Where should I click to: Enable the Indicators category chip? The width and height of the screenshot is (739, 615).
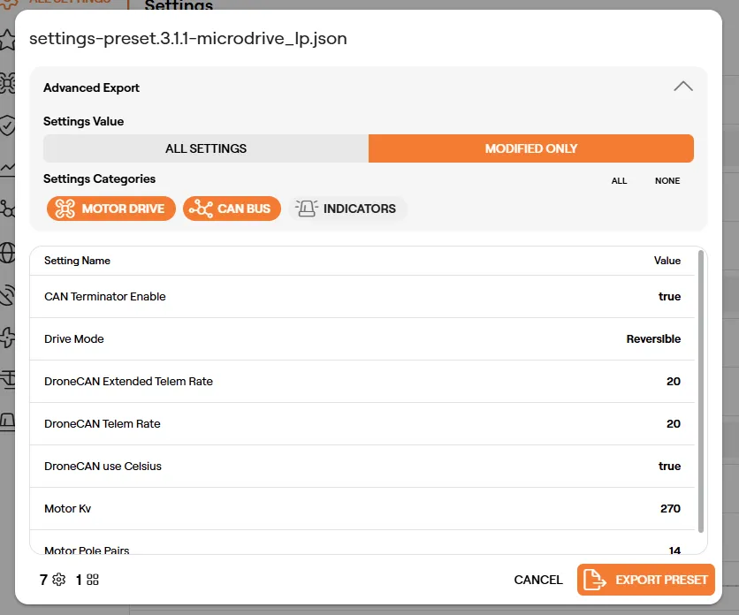pos(347,209)
